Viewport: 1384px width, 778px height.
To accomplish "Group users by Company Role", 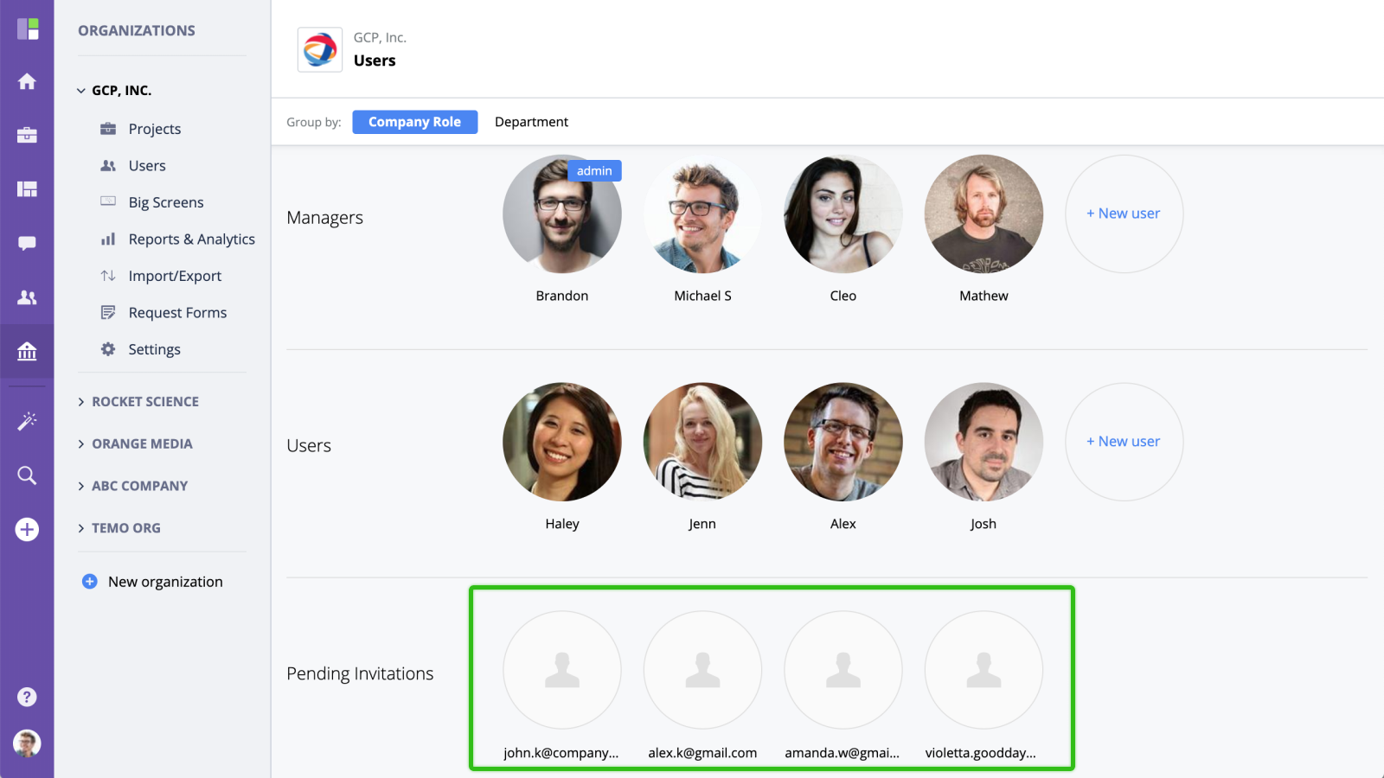I will click(415, 122).
